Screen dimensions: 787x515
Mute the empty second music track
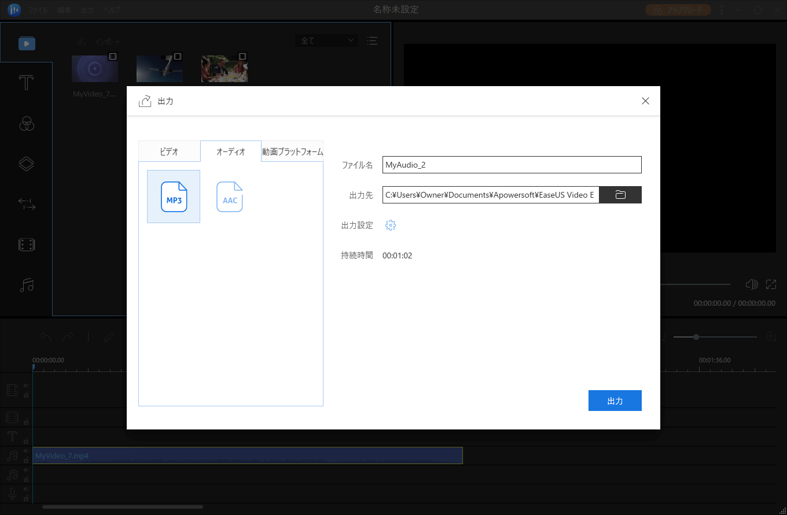pos(26,470)
